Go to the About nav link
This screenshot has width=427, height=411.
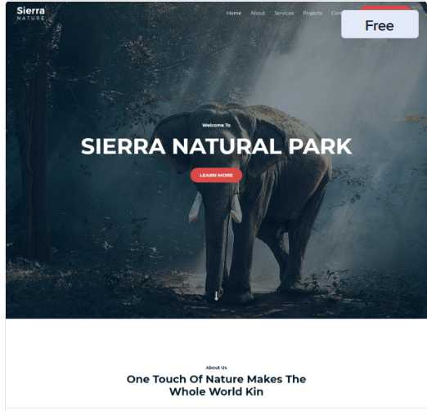click(x=258, y=13)
